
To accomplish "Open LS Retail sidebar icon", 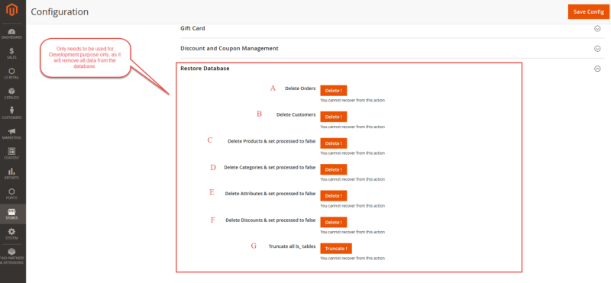I will (x=11, y=71).
